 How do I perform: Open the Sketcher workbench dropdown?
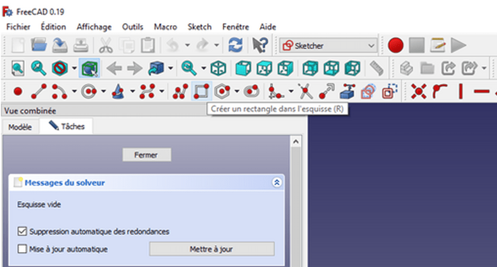[328, 46]
